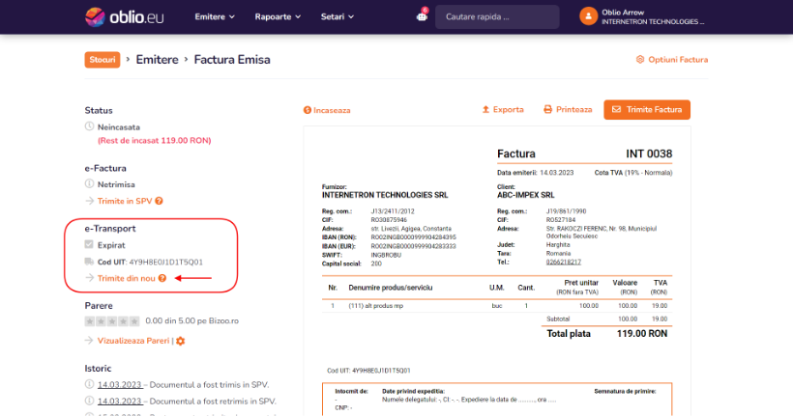Click the oblio.eu logo
This screenshot has height=416, width=793.
pyautogui.click(x=125, y=17)
